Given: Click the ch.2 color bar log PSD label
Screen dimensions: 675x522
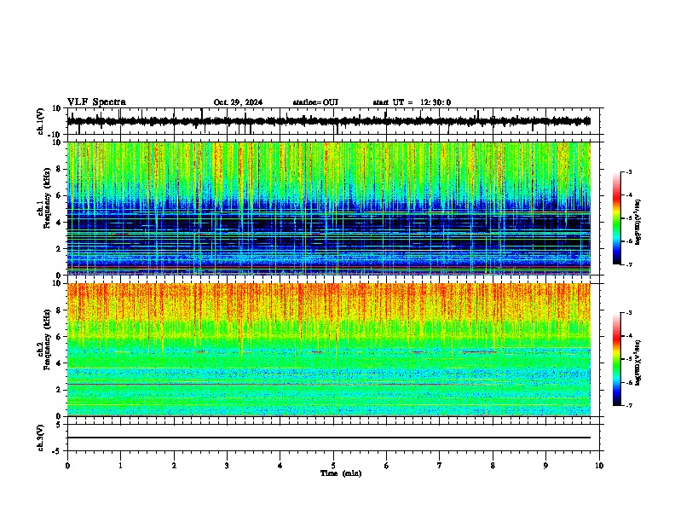Looking at the screenshot, I should pyautogui.click(x=637, y=362).
